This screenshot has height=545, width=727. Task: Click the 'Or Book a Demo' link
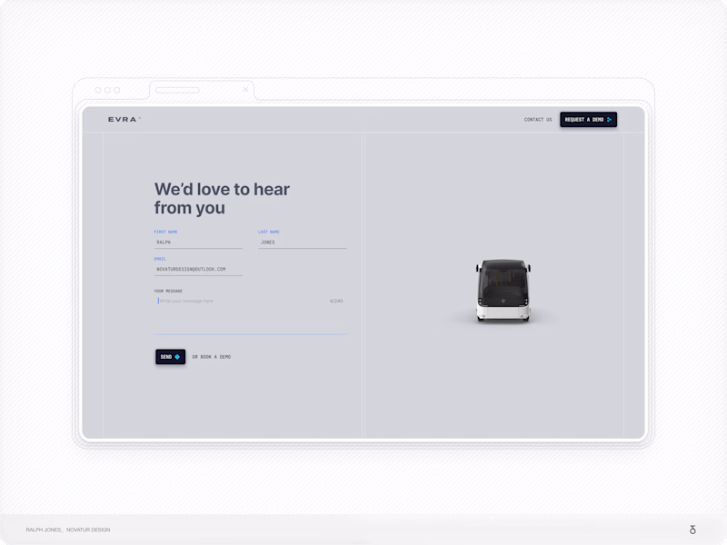[213, 356]
